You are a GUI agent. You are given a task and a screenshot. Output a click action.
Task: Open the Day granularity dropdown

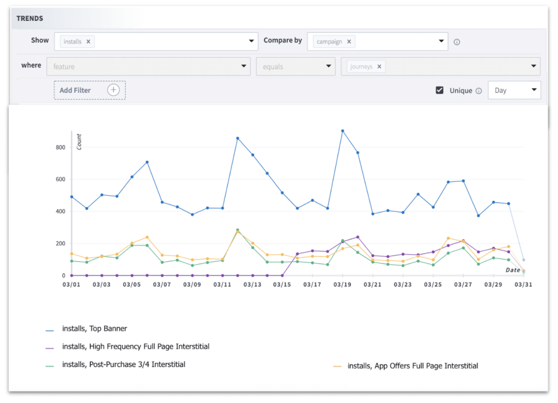point(514,90)
